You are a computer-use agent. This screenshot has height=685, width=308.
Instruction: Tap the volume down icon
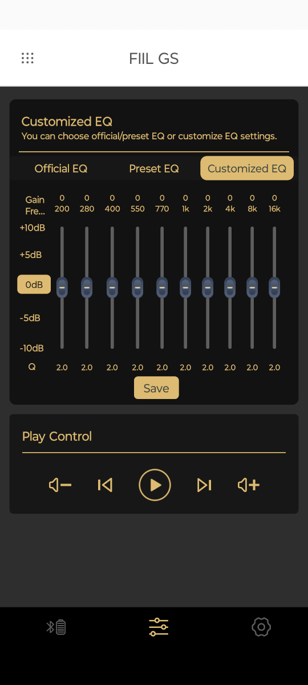[x=60, y=485]
